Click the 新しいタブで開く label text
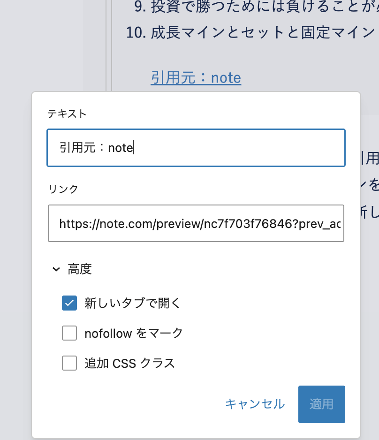 click(132, 303)
